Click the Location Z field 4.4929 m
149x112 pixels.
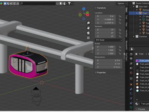click(105, 23)
